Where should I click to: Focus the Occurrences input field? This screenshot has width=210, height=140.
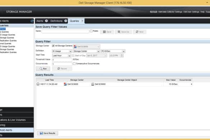click(62, 64)
